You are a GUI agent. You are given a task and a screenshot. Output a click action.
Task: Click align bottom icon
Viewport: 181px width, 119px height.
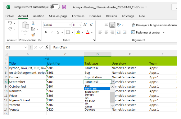(x=112, y=25)
